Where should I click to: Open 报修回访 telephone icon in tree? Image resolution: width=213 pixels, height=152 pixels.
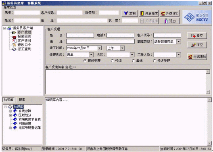pyautogui.click(x=14, y=37)
